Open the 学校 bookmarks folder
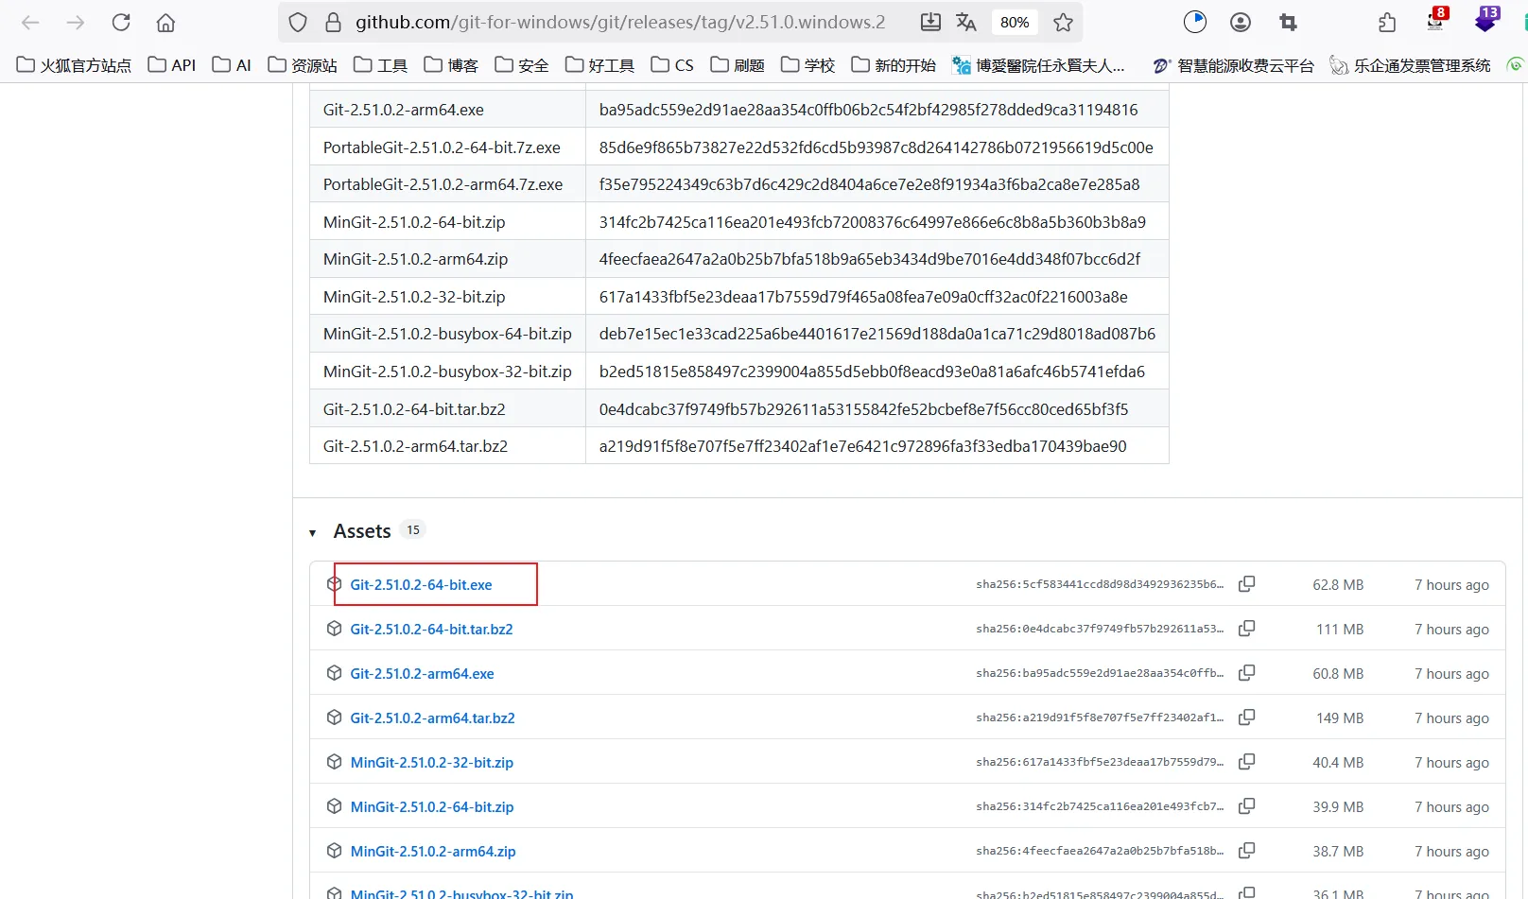 point(807,65)
